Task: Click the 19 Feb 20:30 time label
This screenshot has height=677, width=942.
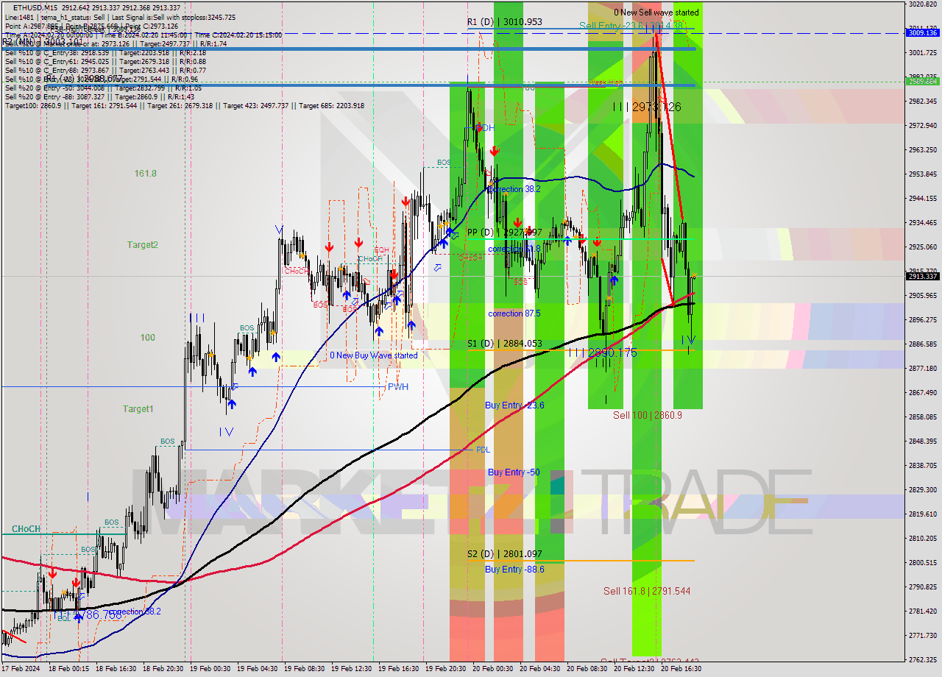Action: coord(445,669)
